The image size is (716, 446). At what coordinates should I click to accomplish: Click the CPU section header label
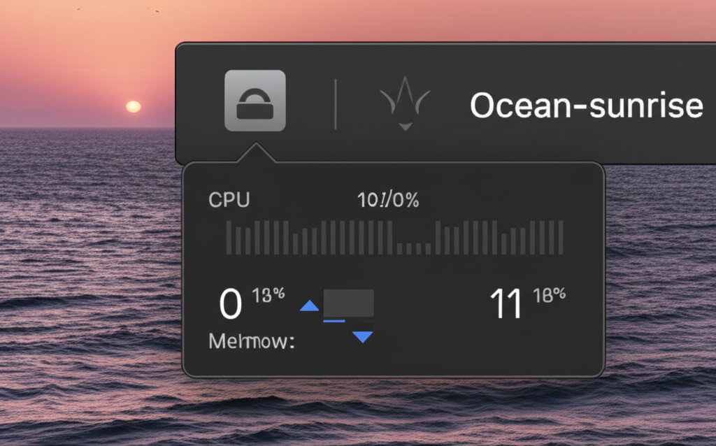[x=230, y=201]
